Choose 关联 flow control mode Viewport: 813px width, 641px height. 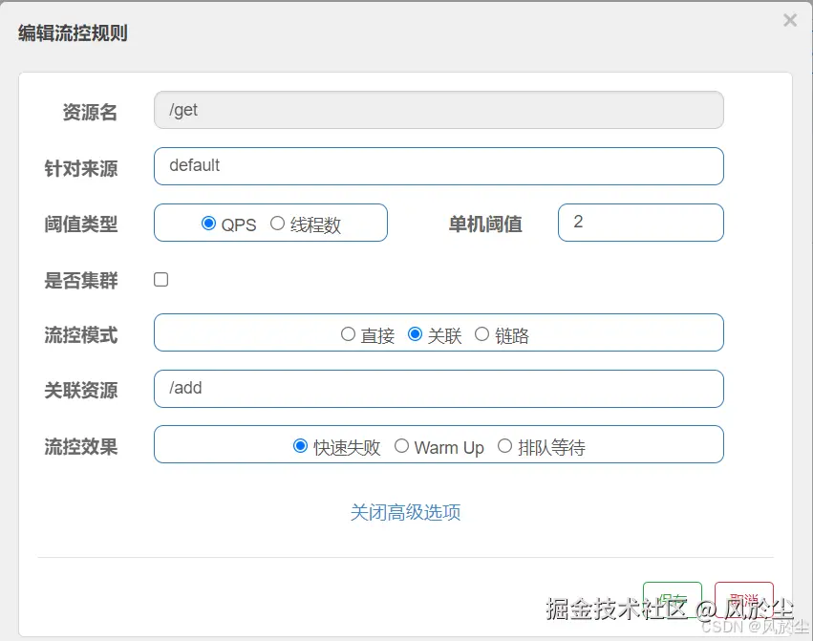click(x=415, y=332)
